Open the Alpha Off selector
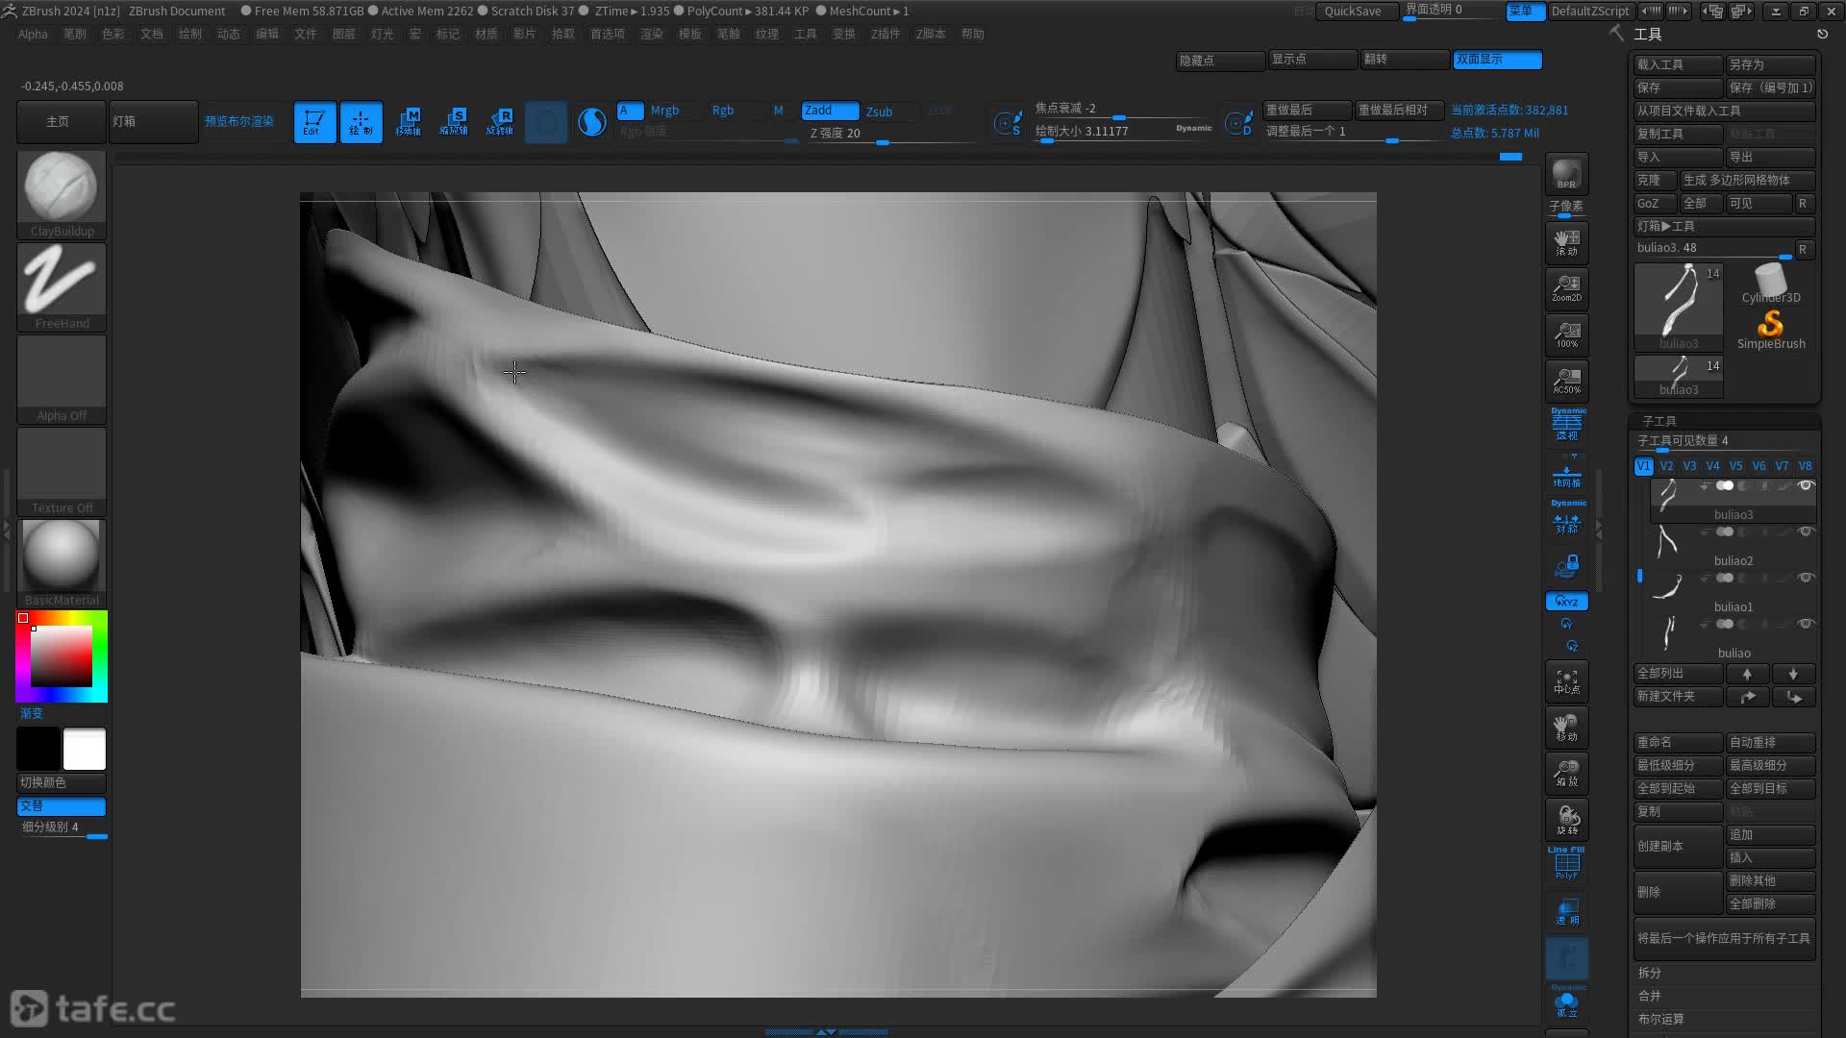This screenshot has width=1846, height=1038. click(x=62, y=379)
